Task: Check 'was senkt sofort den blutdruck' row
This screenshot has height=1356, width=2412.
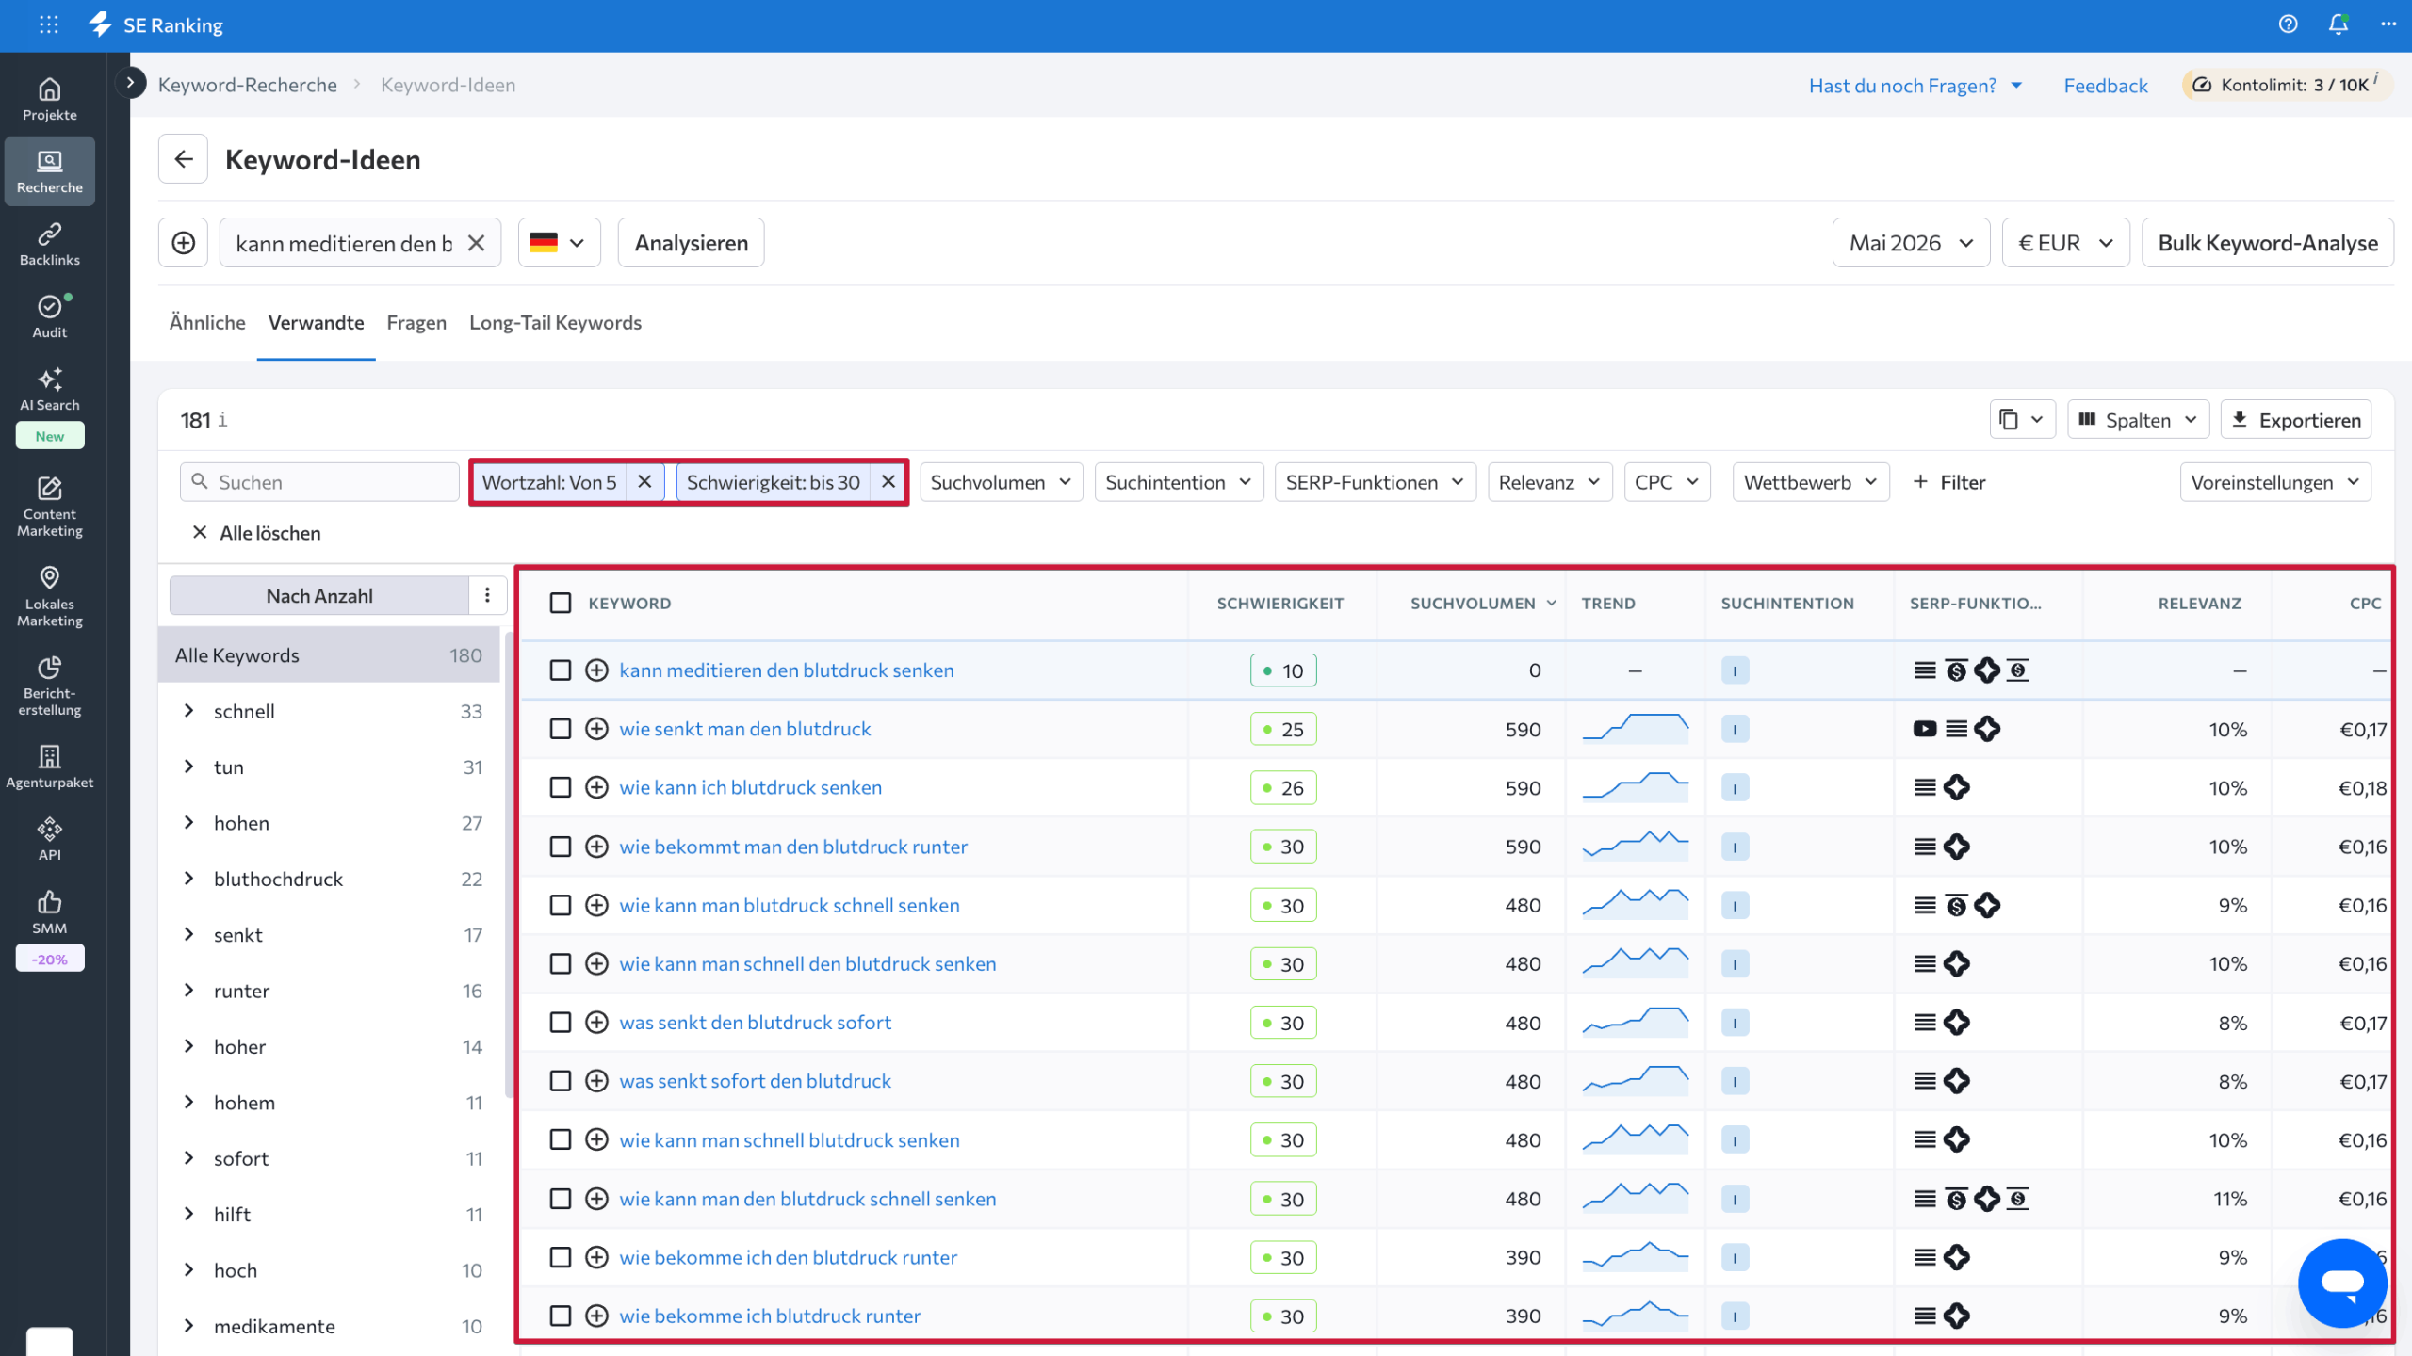Action: tap(561, 1081)
